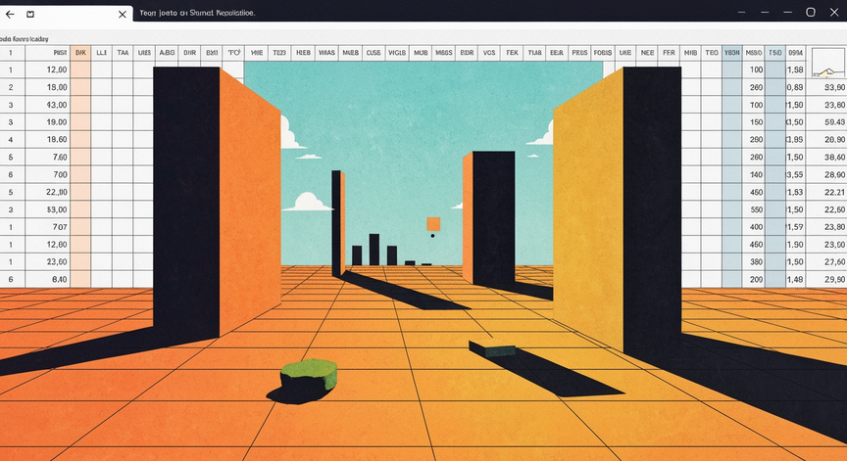
Task: Click the green-topped rock on the floor
Action: pyautogui.click(x=309, y=380)
